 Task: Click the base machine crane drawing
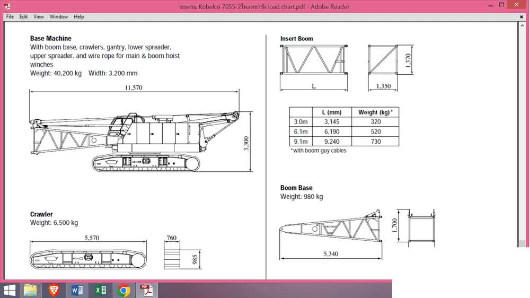point(134,142)
